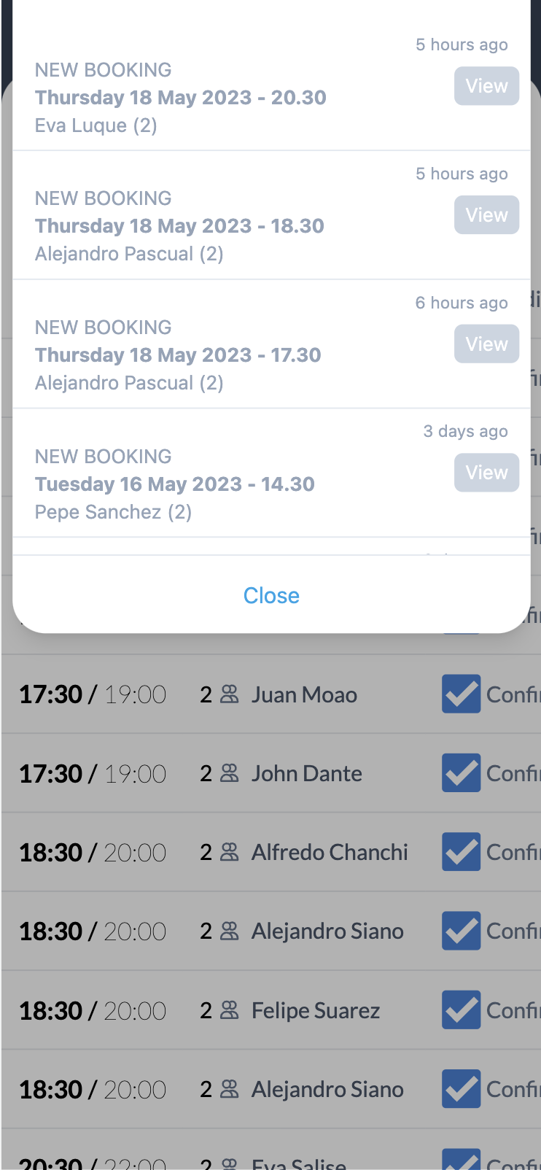
Task: Uncheck John Dante's confirmed checkbox
Action: tap(461, 773)
